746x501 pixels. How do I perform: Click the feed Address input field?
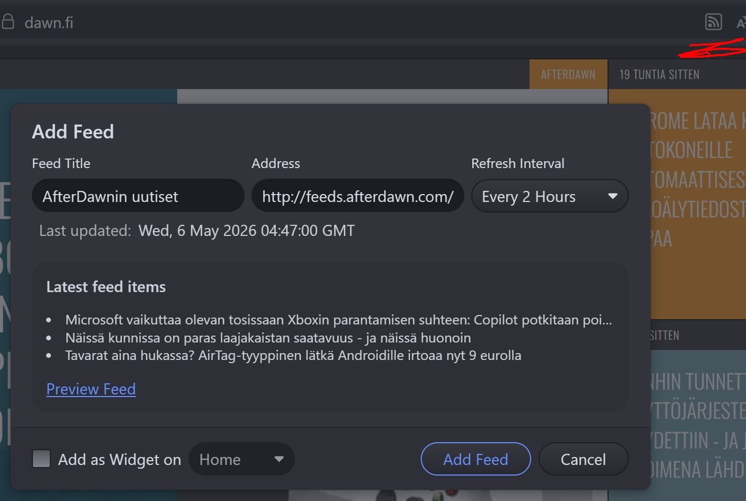358,196
